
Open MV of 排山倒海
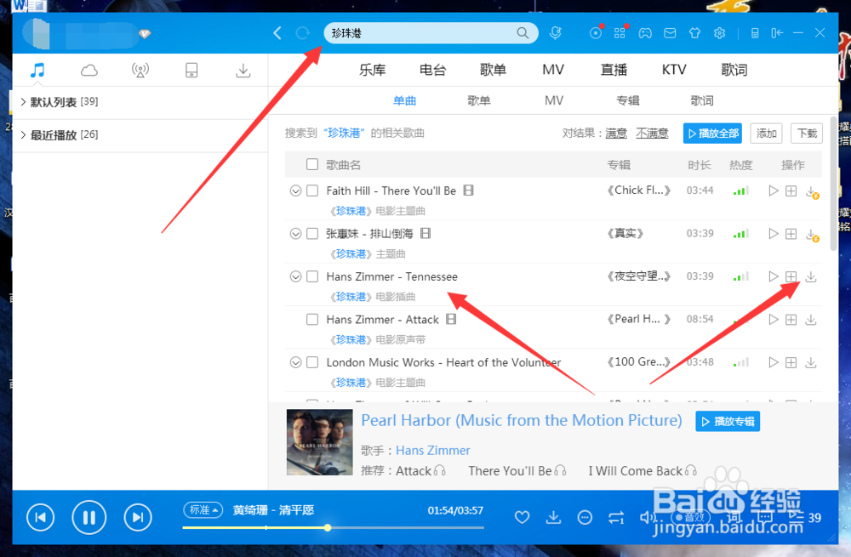[425, 233]
